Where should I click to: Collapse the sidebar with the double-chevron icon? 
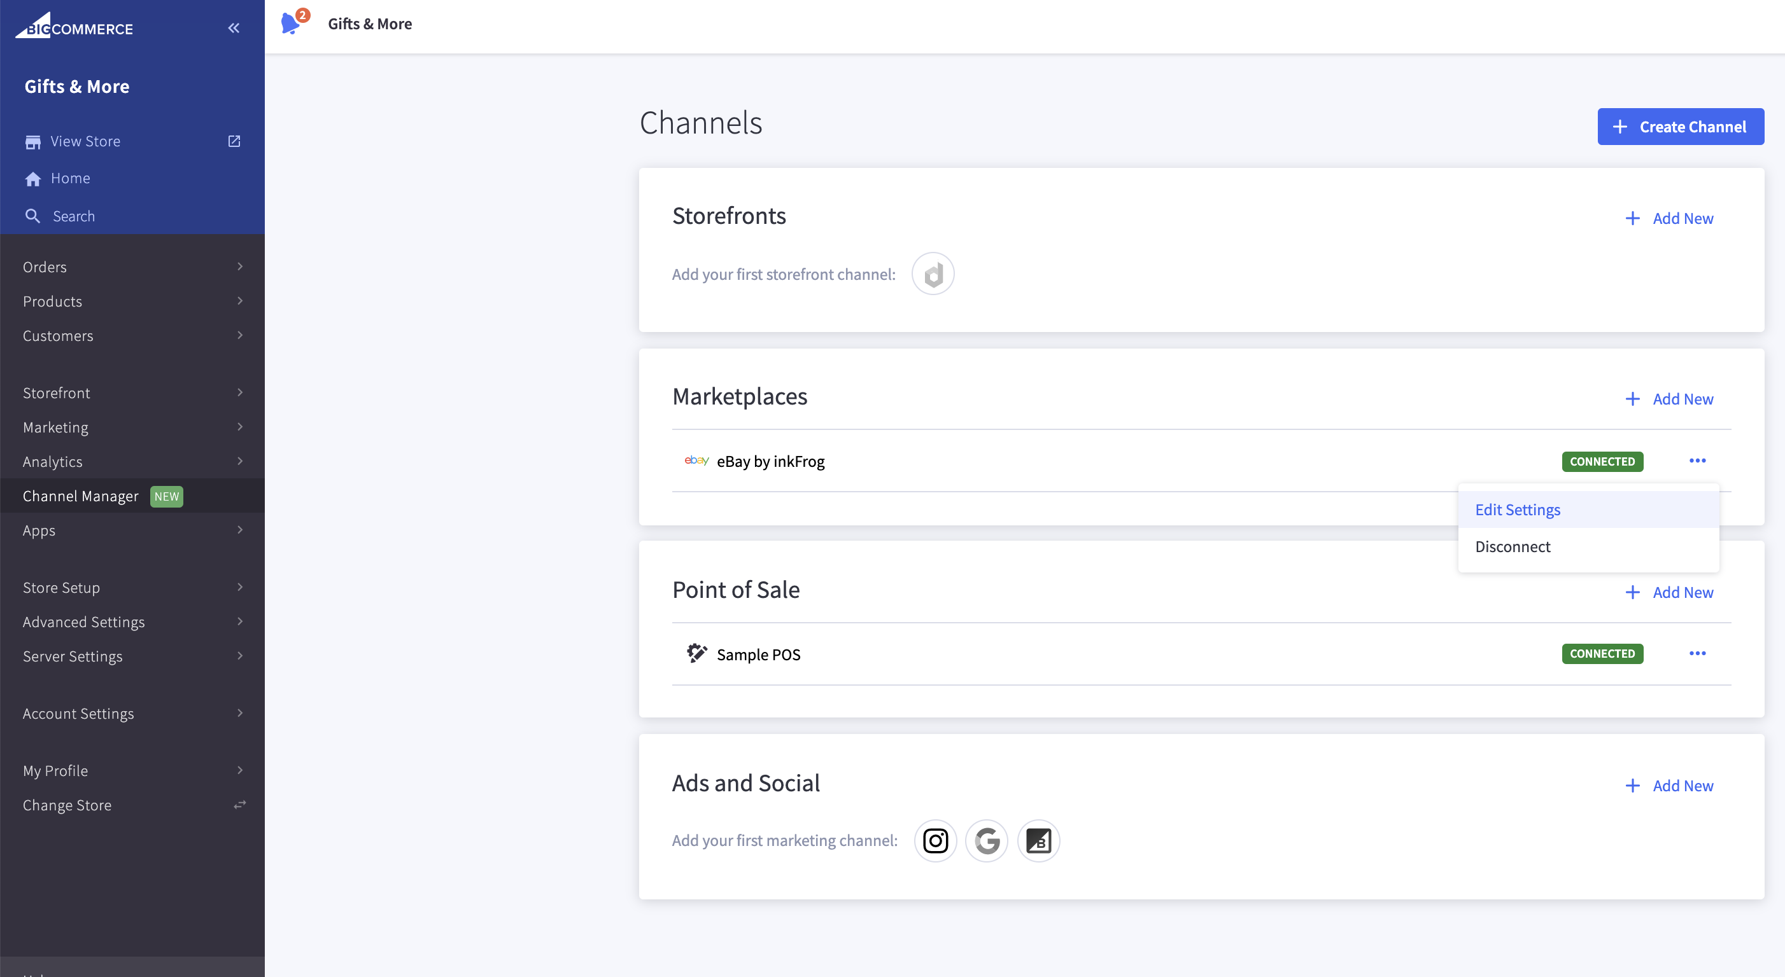click(x=234, y=28)
